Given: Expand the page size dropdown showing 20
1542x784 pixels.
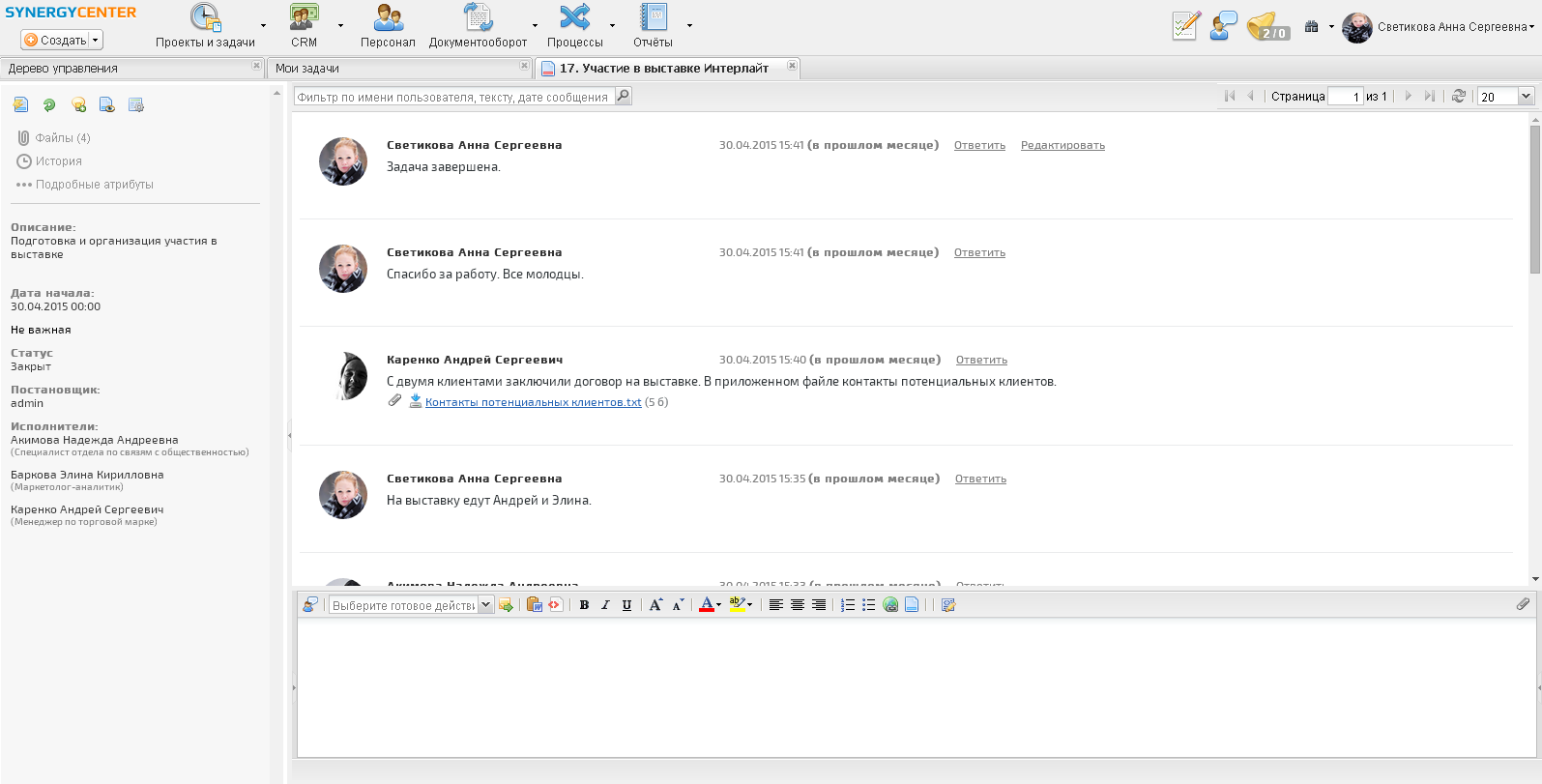Looking at the screenshot, I should coord(1526,97).
